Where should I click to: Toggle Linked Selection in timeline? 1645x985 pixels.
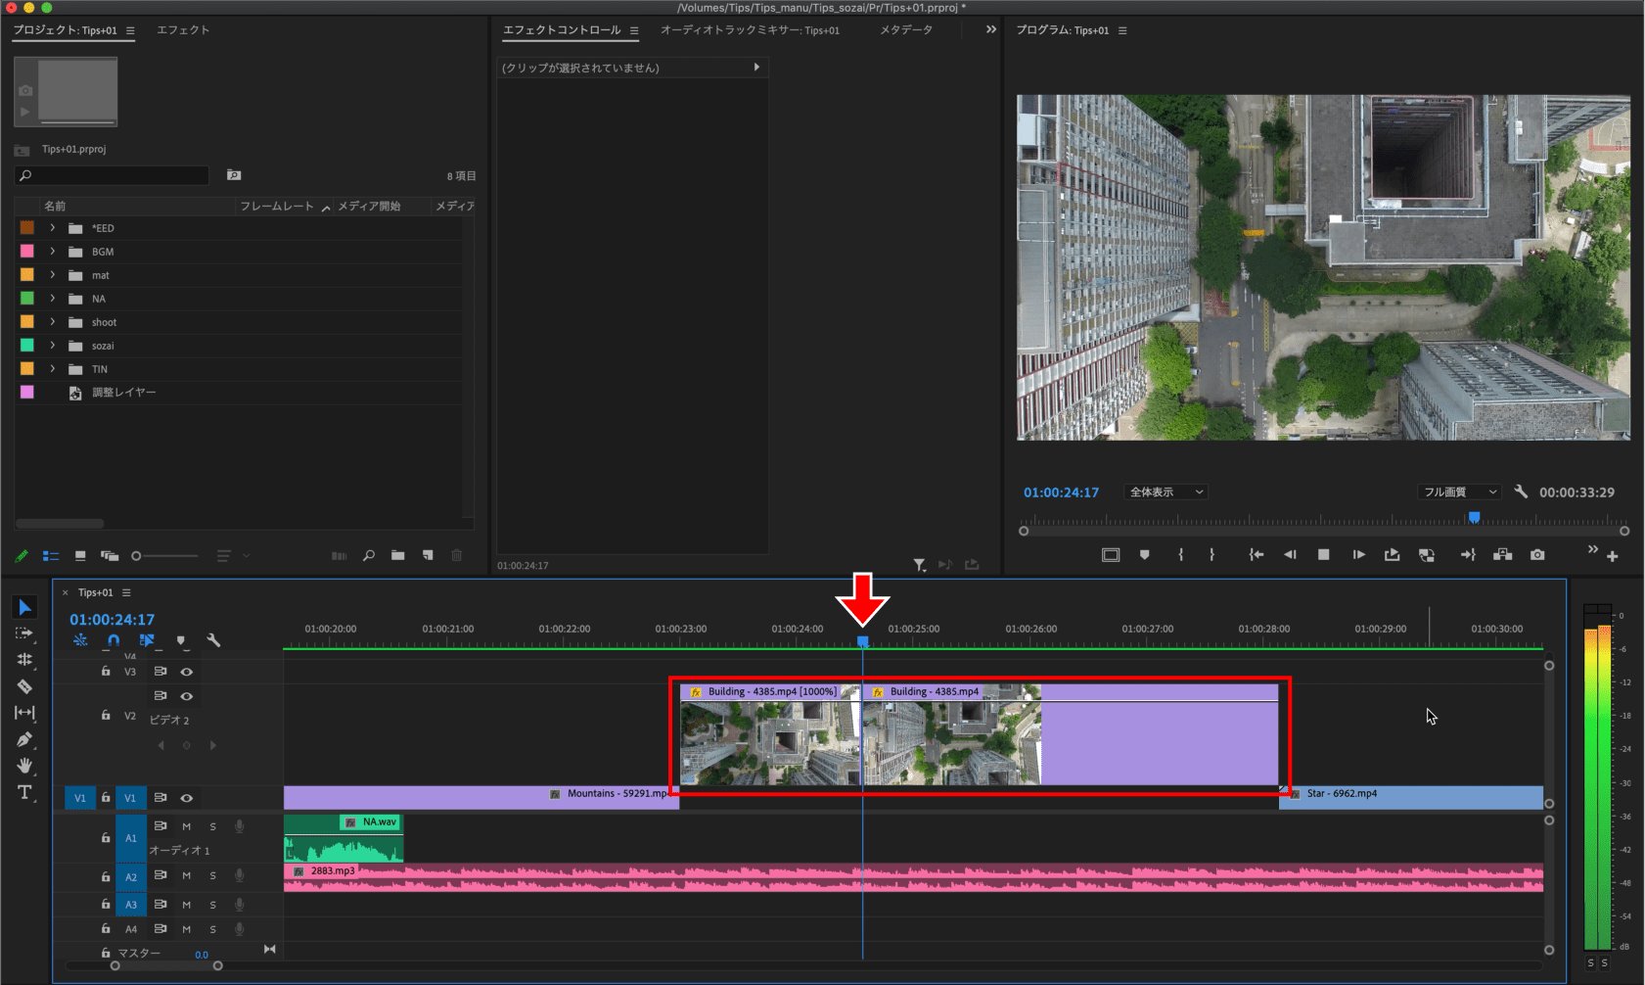[x=147, y=640]
